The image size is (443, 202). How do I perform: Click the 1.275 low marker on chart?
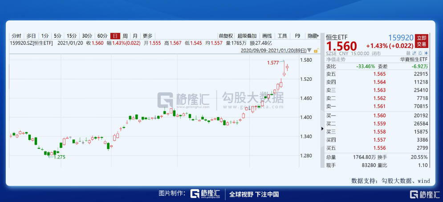click(x=59, y=157)
